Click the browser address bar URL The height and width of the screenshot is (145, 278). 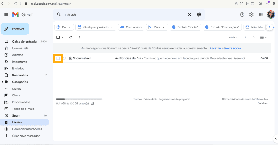pos(51,4)
